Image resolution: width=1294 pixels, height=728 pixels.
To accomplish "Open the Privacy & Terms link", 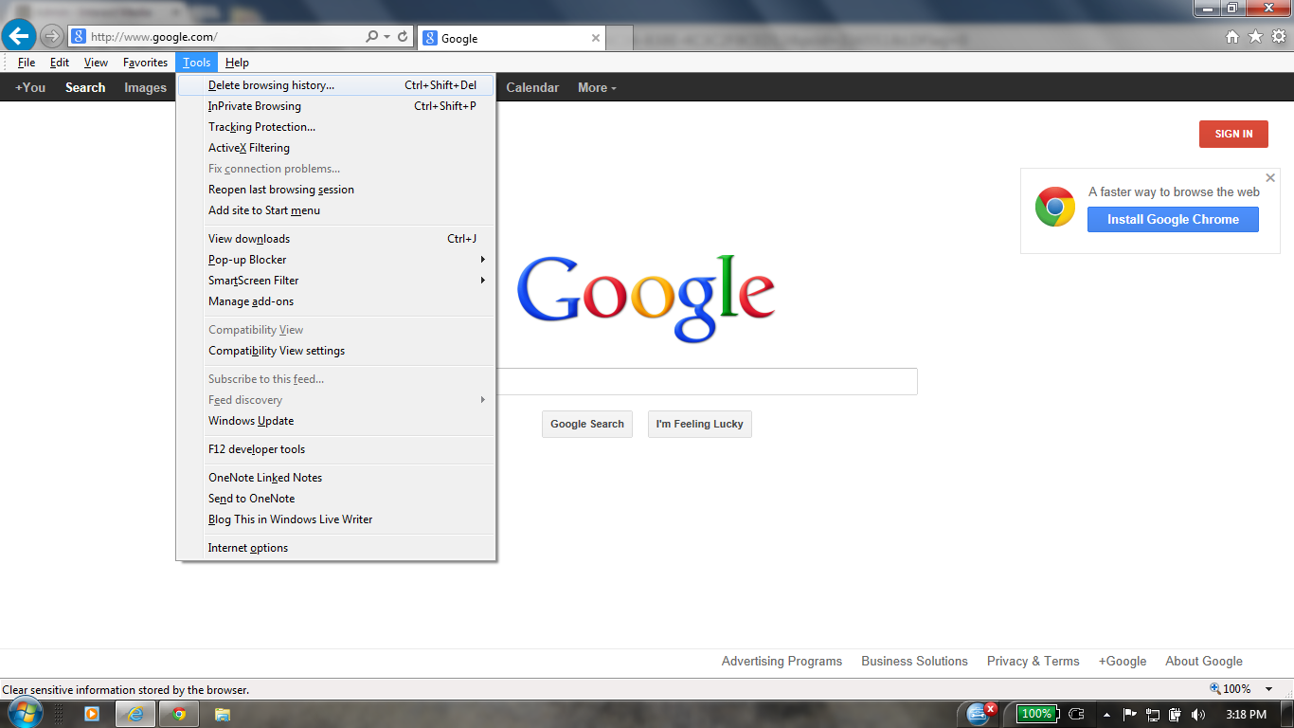I will 1033,662.
